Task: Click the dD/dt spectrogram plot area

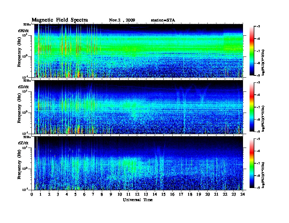Action: pyautogui.click(x=138, y=107)
